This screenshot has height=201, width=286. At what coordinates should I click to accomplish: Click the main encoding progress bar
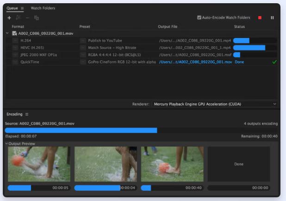point(141,130)
